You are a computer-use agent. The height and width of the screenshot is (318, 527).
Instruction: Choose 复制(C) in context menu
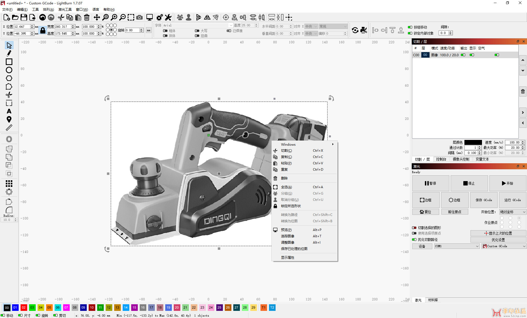tap(305, 157)
